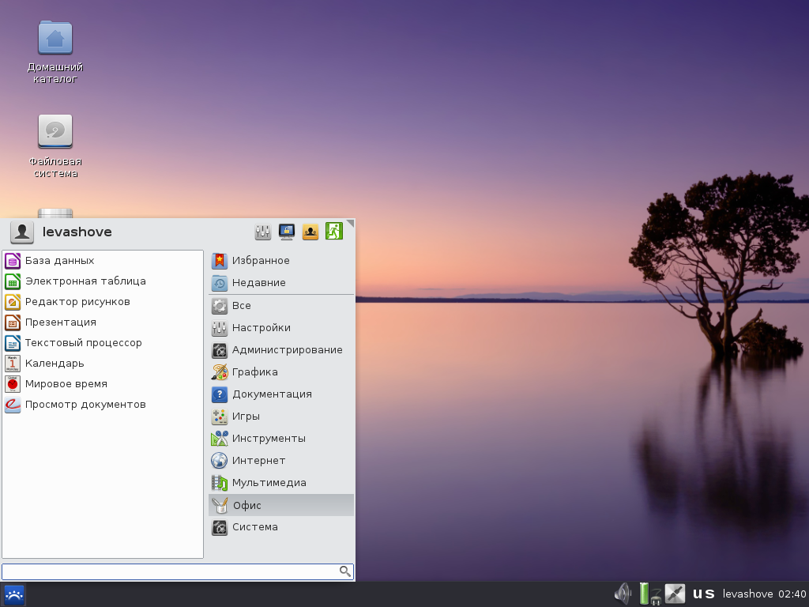Launch Электронная таблица spreadsheet
Image resolution: width=809 pixels, height=607 pixels.
tap(103, 281)
